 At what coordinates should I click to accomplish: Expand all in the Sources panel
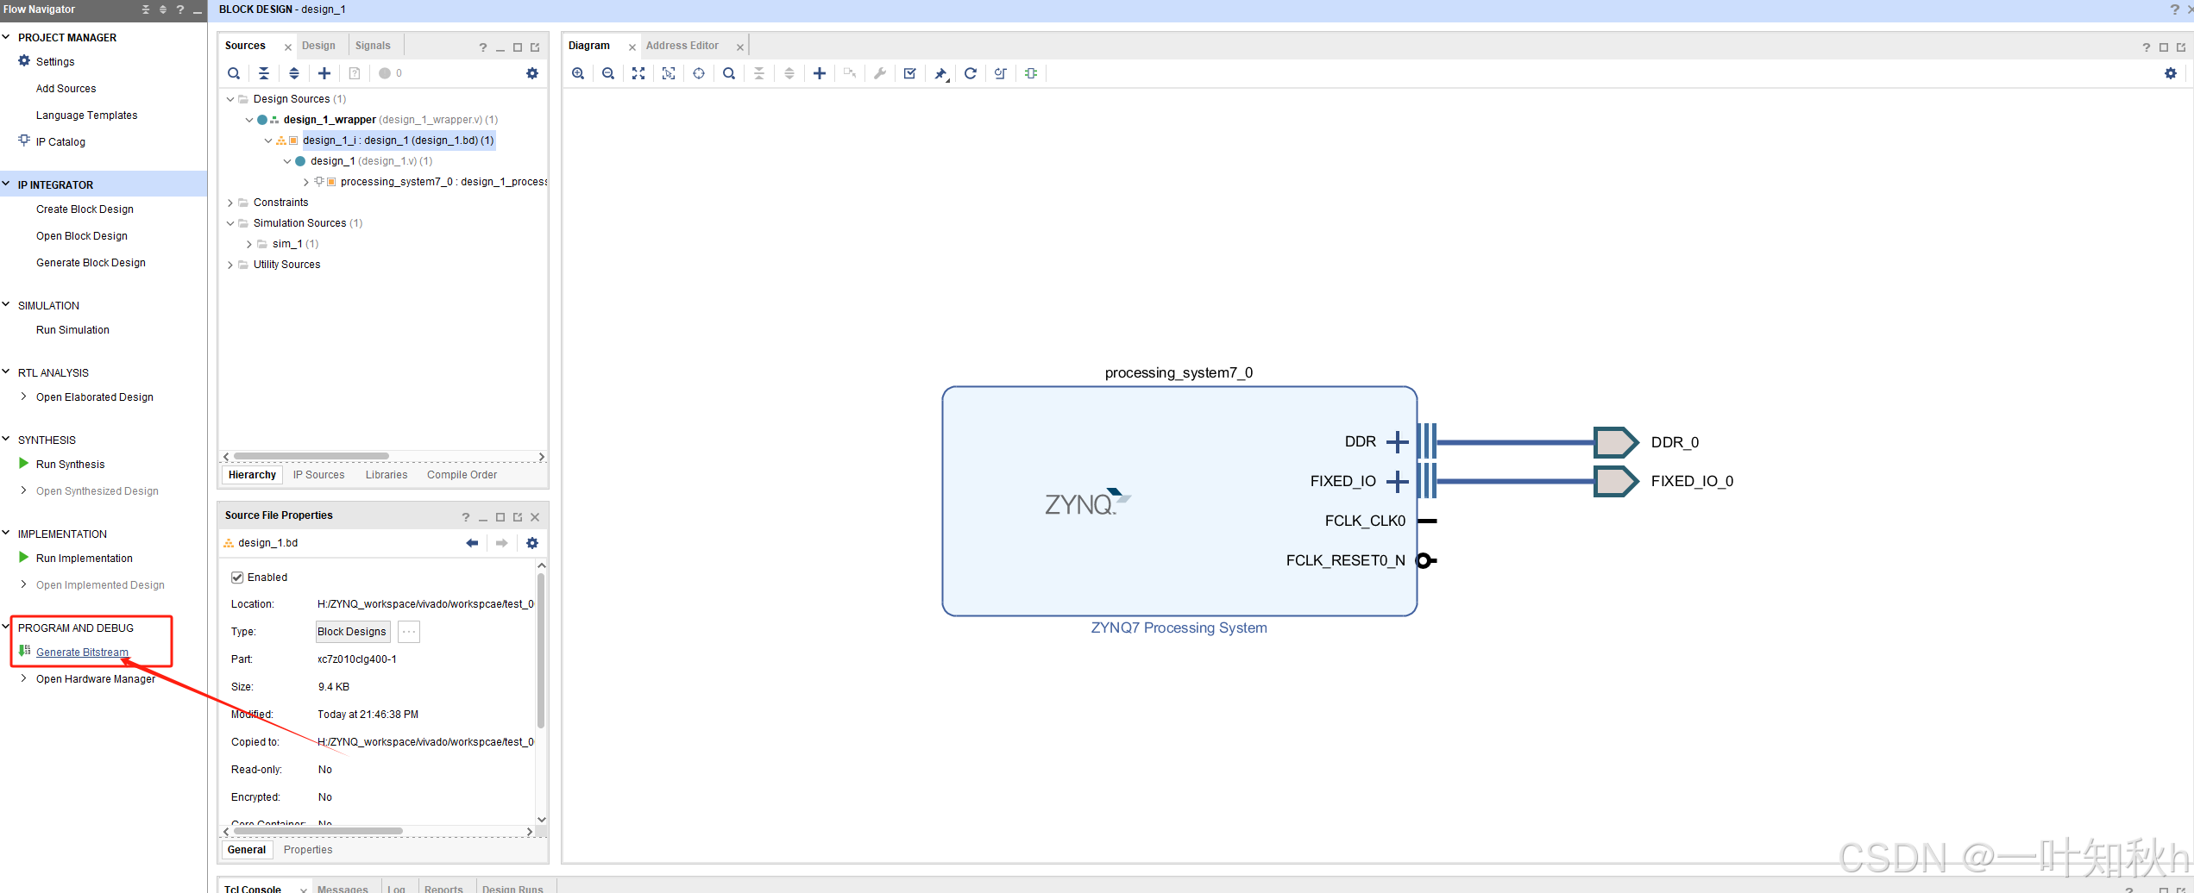294,73
